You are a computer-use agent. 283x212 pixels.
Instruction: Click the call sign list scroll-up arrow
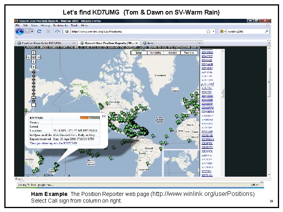[x=222, y=51]
